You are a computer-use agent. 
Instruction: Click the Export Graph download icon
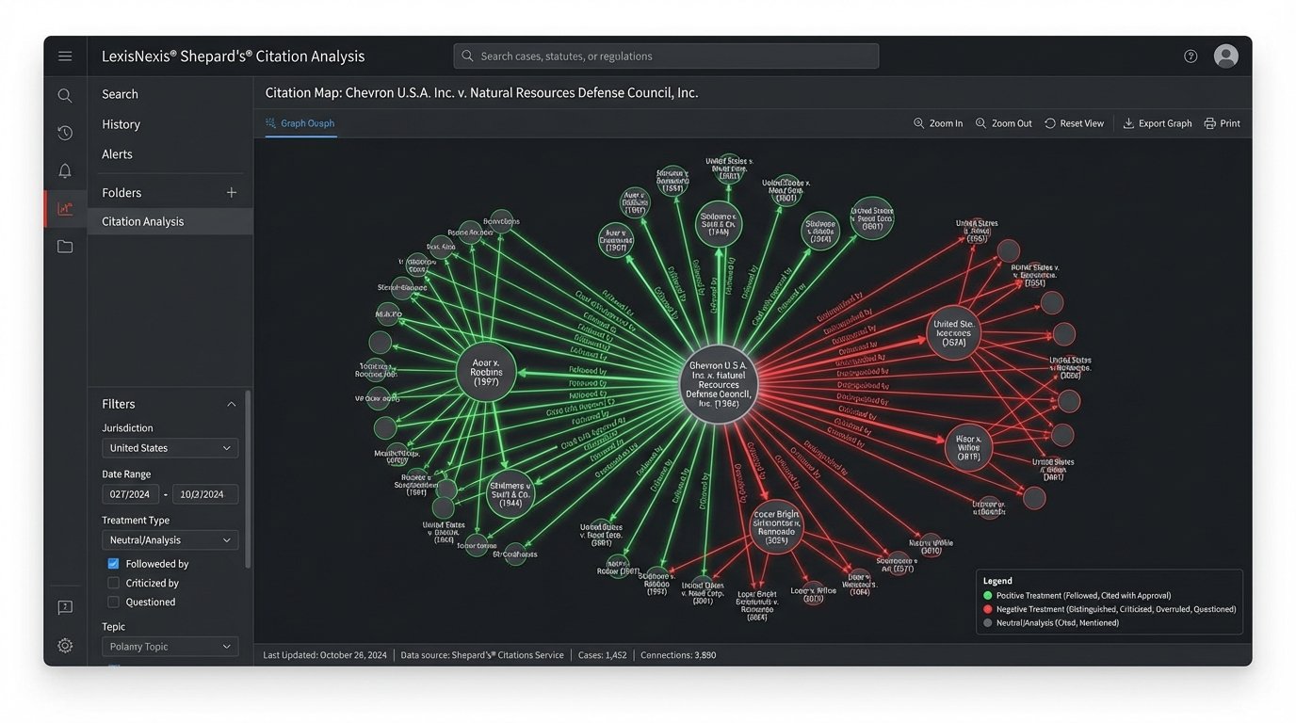coord(1128,123)
